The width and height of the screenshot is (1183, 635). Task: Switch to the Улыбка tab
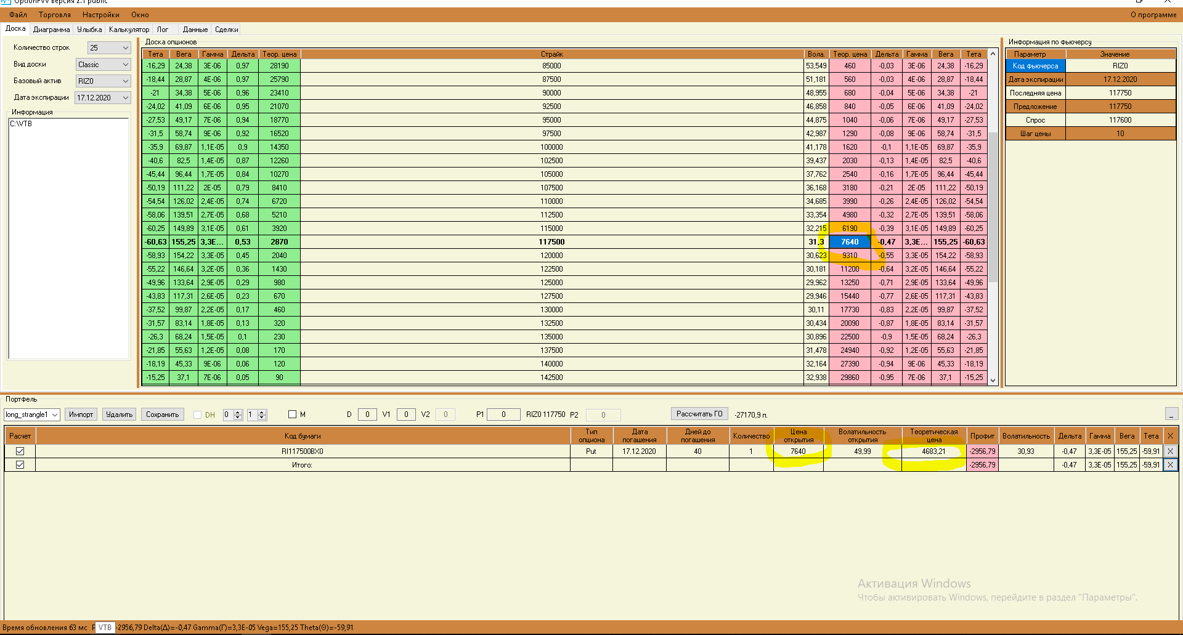tap(89, 30)
